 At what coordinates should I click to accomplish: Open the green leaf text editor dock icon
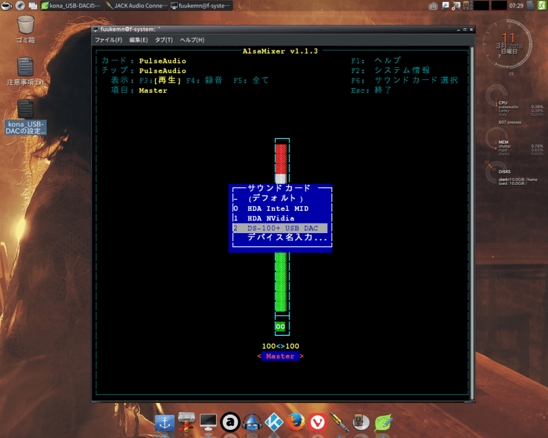pyautogui.click(x=383, y=423)
